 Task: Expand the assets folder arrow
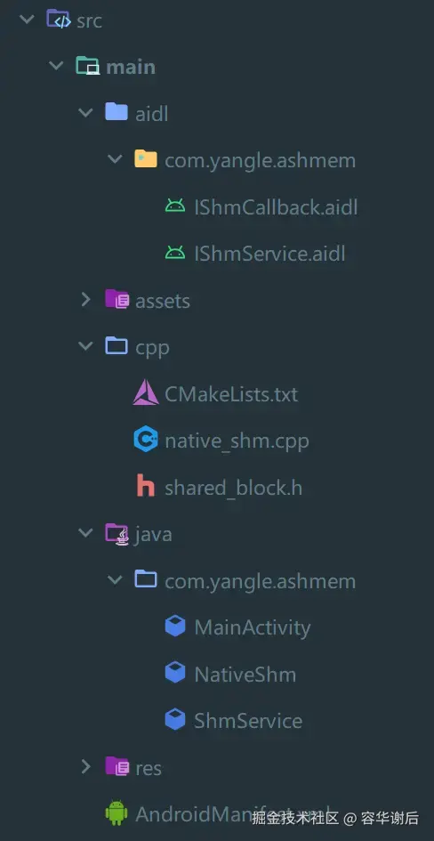[x=85, y=300]
